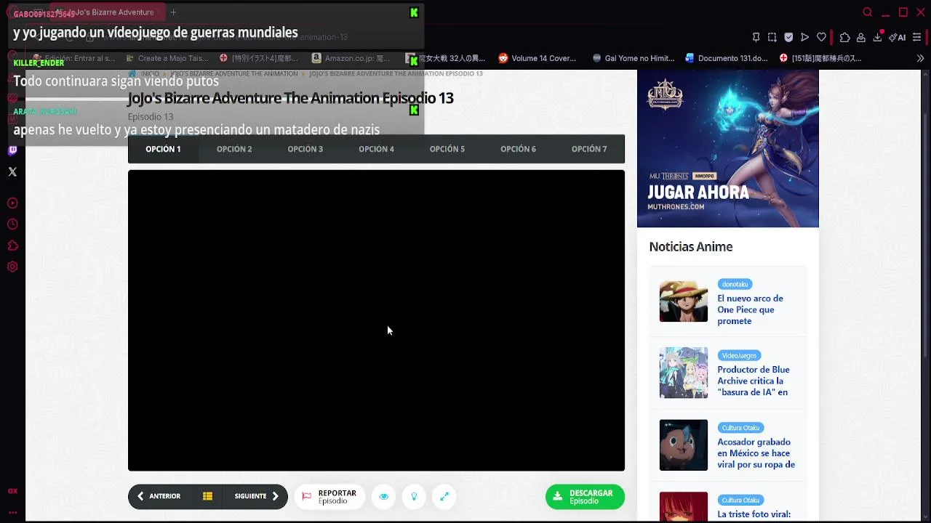Viewport: 931px width, 523px height.
Task: Open the episode list grid icon
Action: (207, 496)
